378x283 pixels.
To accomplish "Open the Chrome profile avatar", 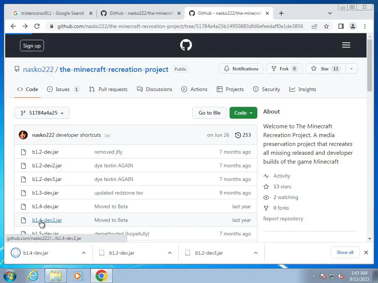I will (x=353, y=26).
